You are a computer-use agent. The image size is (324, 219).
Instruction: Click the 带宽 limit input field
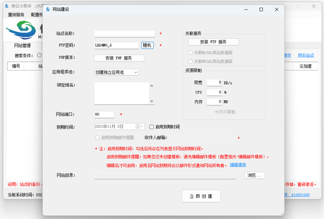click(x=214, y=83)
